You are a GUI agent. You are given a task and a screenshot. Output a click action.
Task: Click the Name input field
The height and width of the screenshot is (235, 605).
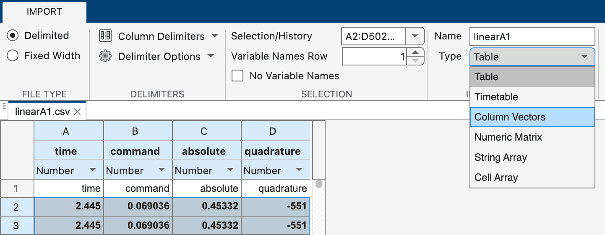coord(532,37)
